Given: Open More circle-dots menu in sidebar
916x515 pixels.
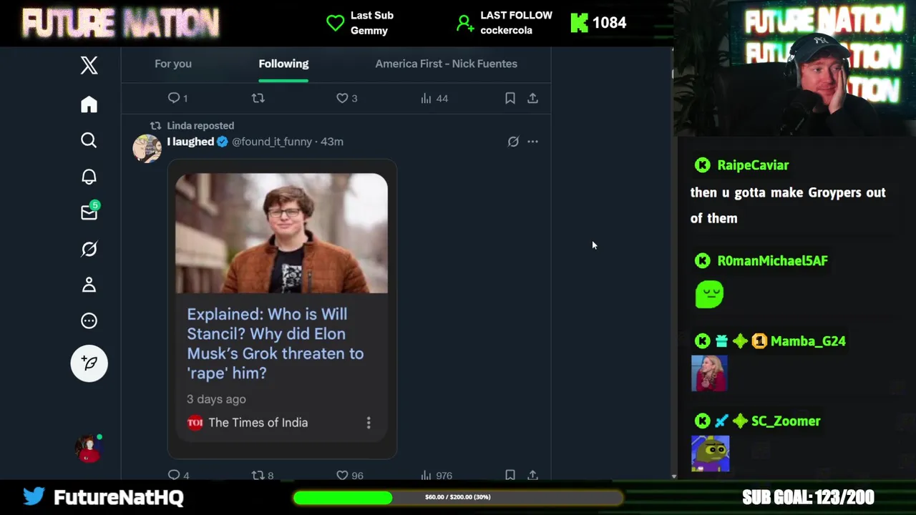Looking at the screenshot, I should point(89,320).
